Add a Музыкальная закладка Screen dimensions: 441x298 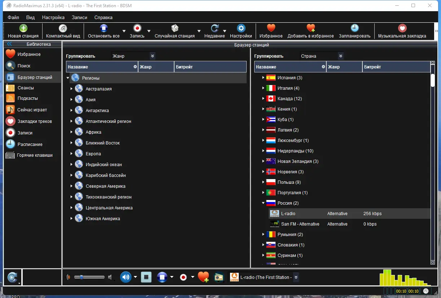[402, 31]
